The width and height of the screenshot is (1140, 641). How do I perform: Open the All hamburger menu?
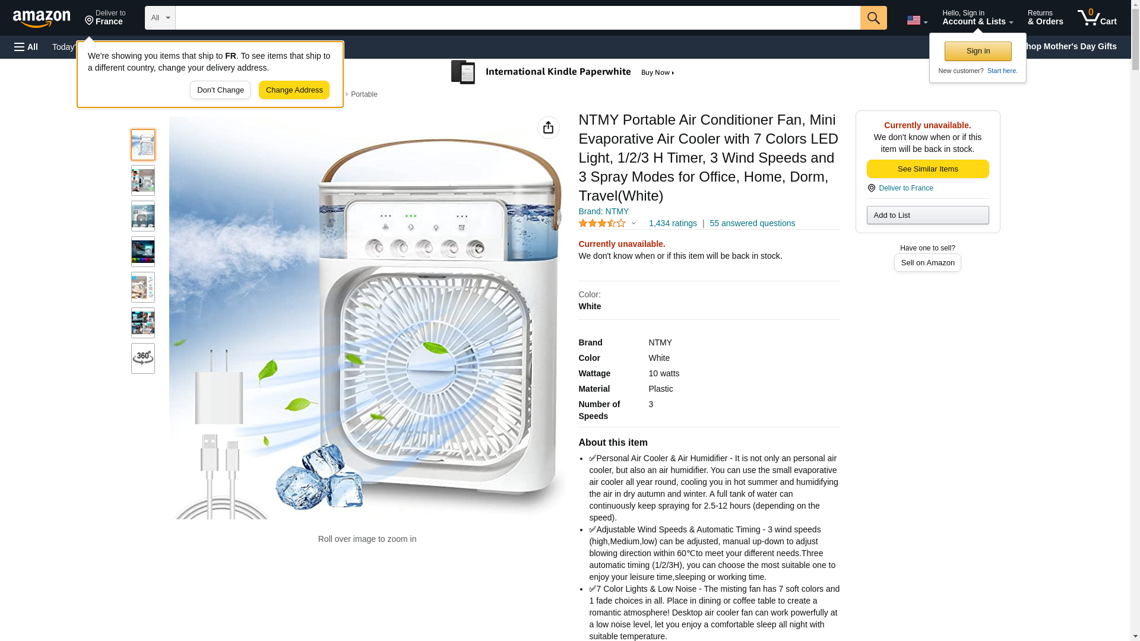pyautogui.click(x=26, y=47)
